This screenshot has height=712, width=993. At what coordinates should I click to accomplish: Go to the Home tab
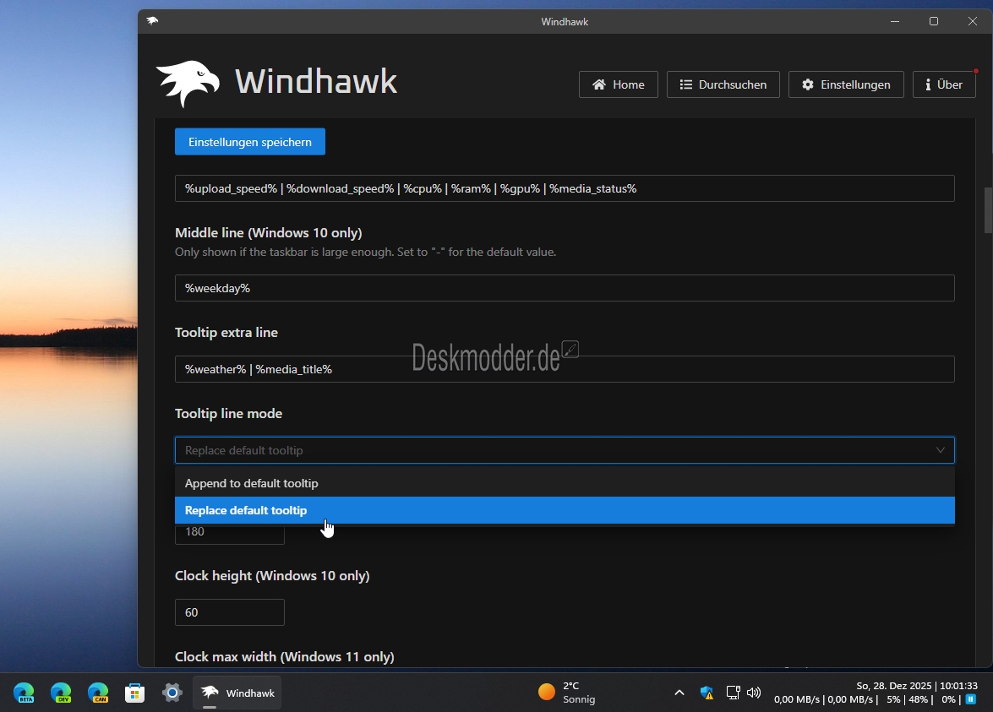coord(619,84)
